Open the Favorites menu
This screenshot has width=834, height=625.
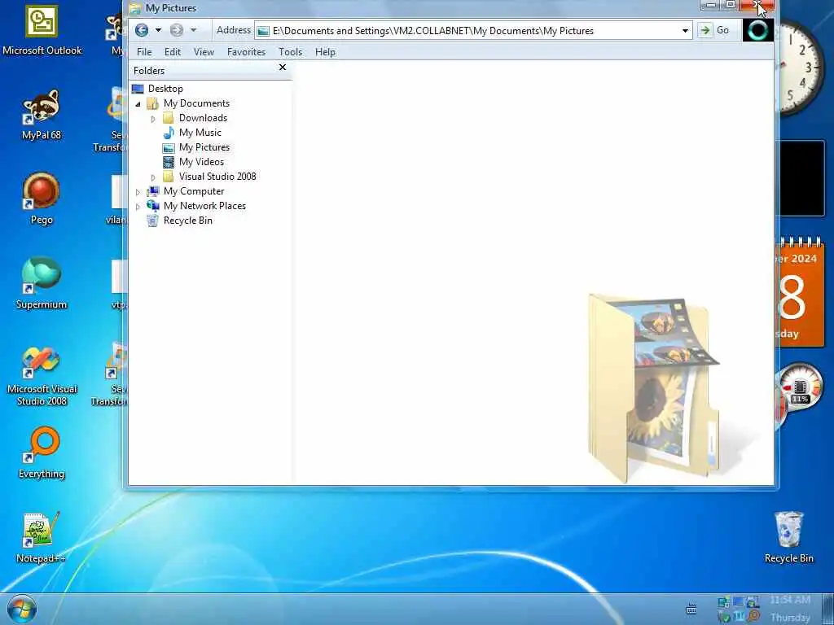point(246,51)
